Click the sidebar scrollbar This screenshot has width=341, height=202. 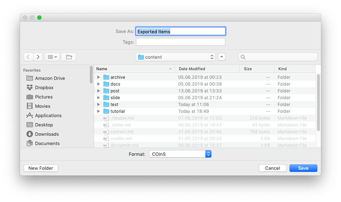[x=91, y=74]
